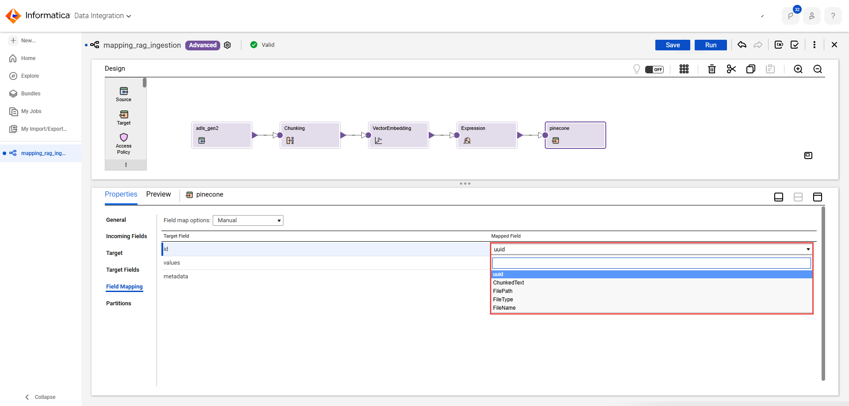Click the cut scissors icon

(731, 69)
